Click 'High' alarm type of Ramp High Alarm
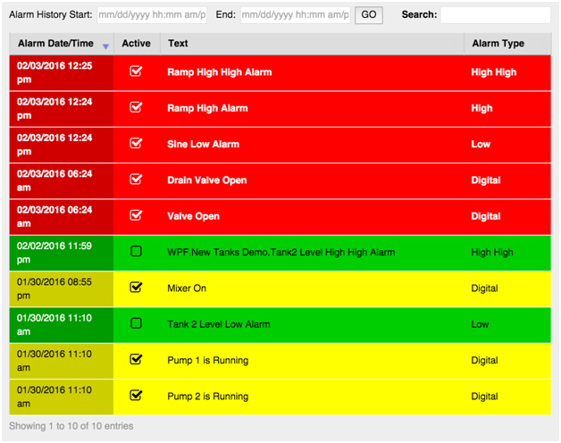Screen dimensions: 561x443 pos(481,108)
